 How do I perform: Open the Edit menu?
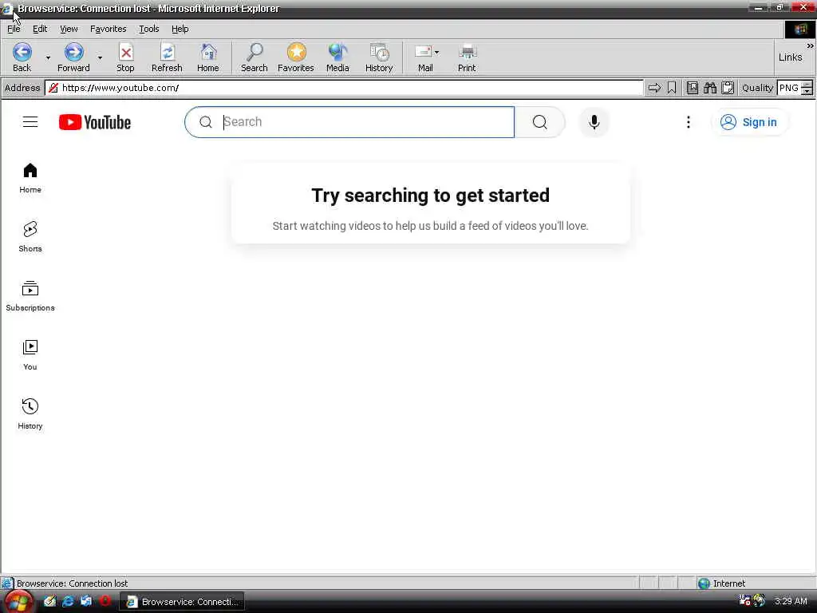point(40,29)
